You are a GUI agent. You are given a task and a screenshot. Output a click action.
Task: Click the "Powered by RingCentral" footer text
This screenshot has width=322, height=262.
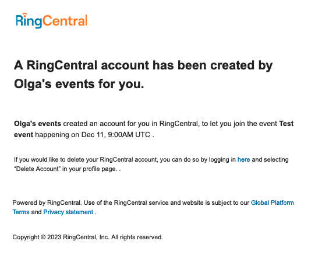[47, 202]
